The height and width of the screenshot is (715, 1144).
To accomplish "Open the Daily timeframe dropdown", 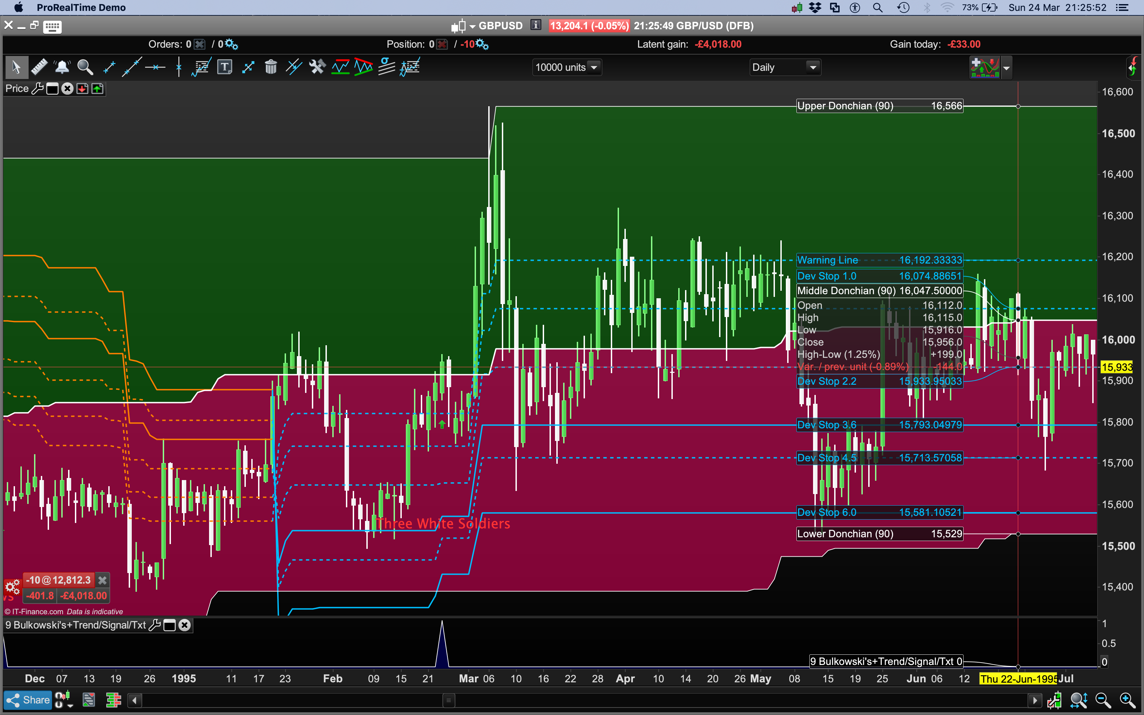I will click(x=785, y=68).
